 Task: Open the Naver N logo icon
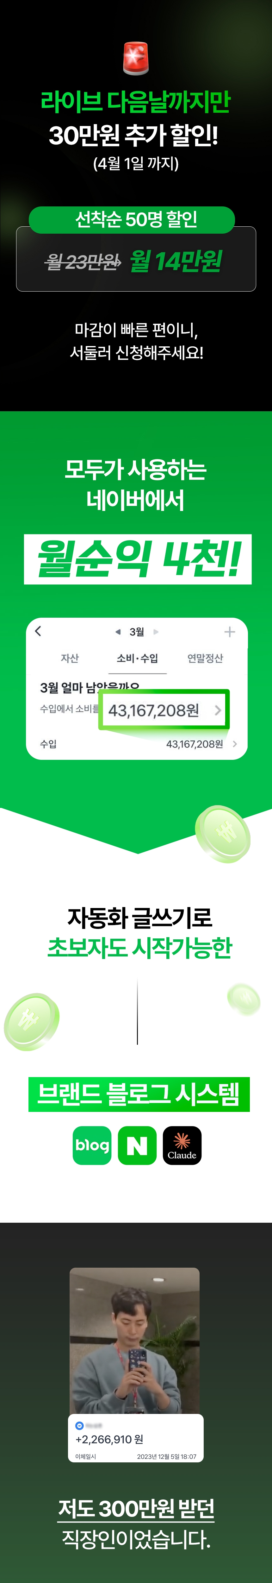pos(137,1145)
